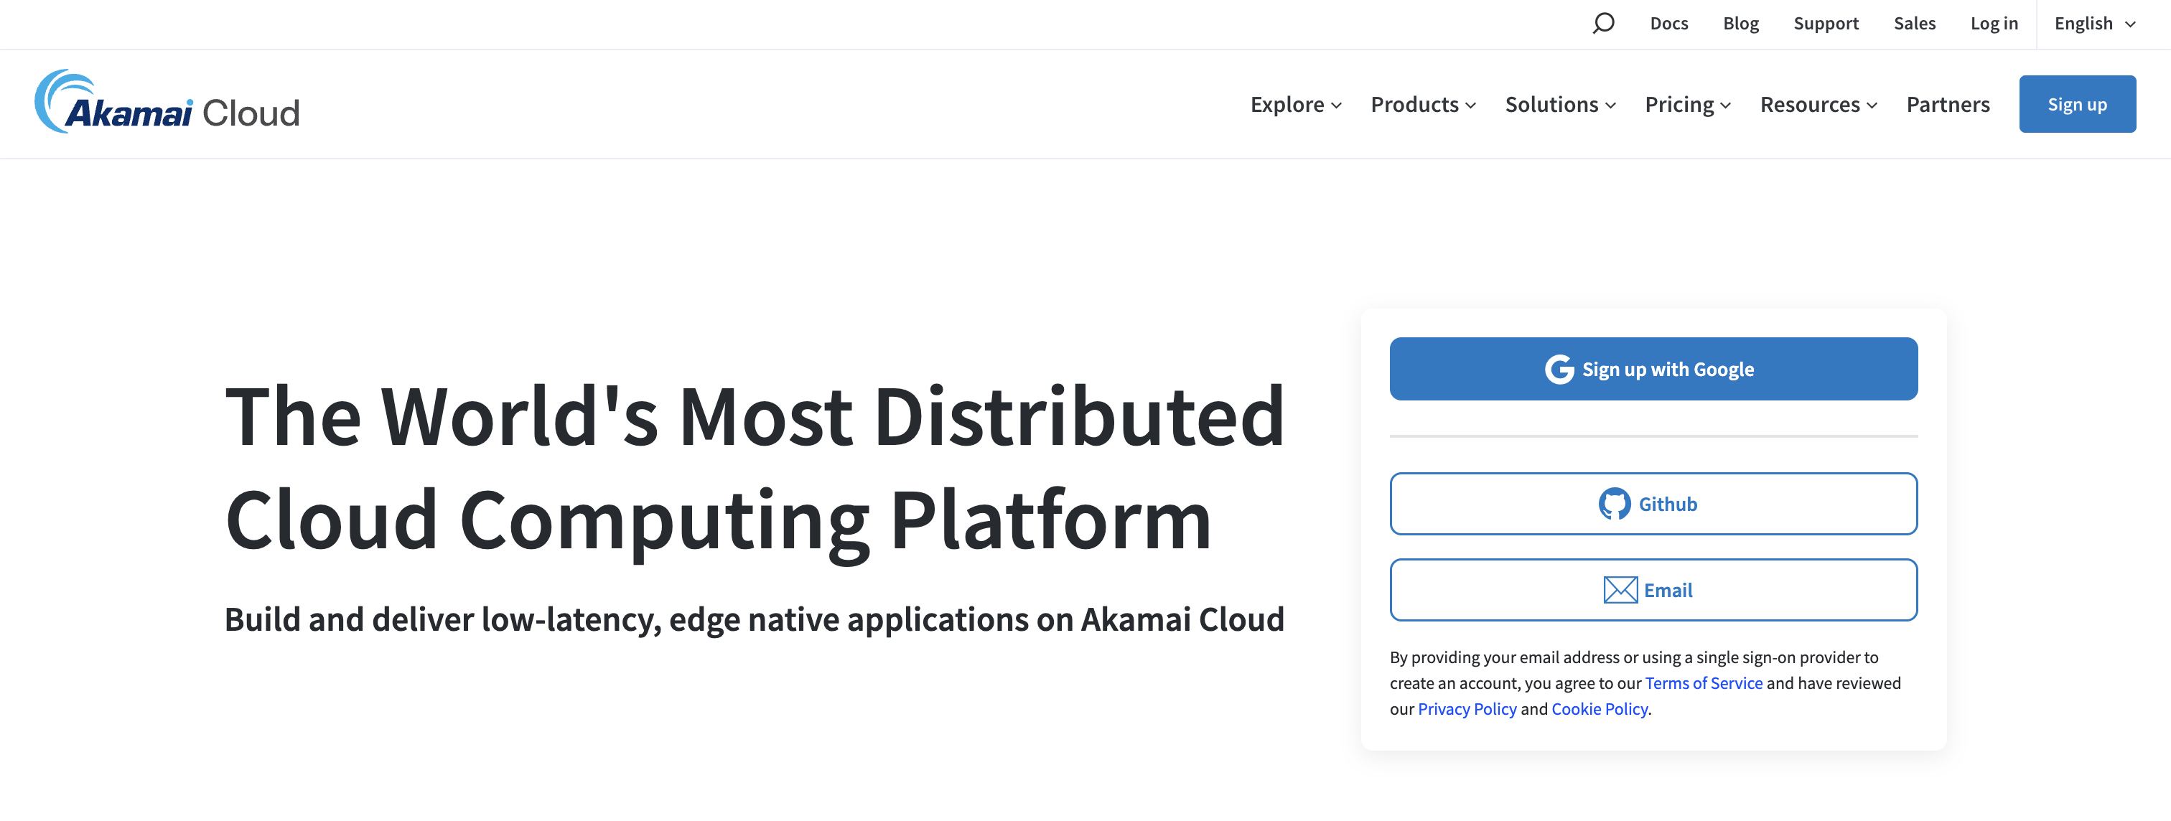Go to the Partners page
This screenshot has height=821, width=2171.
(x=1948, y=104)
